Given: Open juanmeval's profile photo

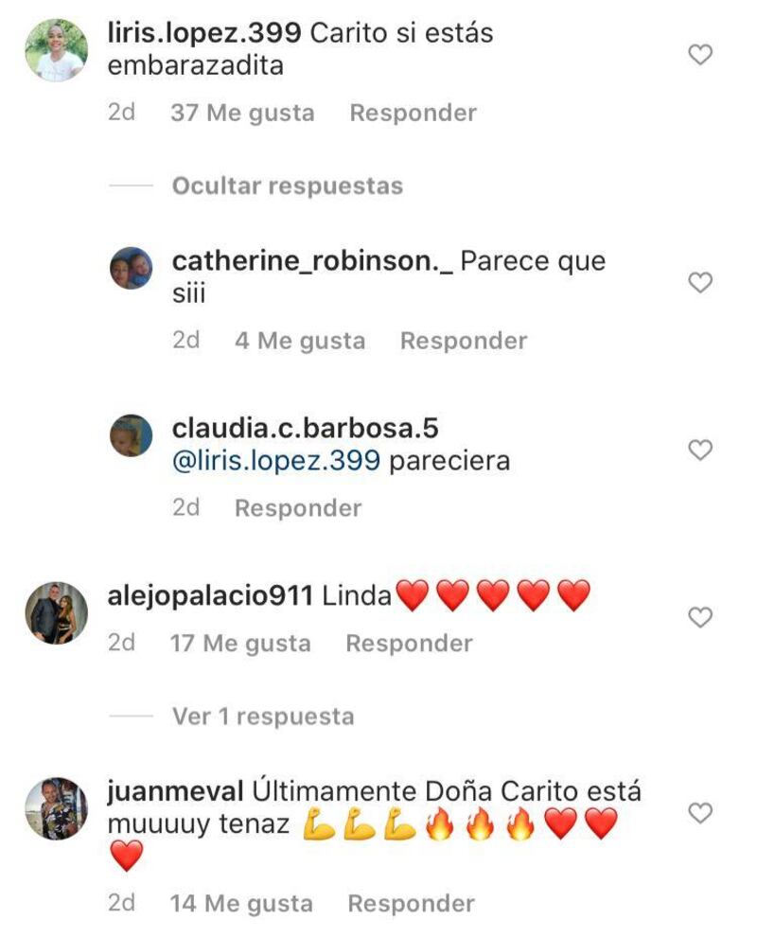Looking at the screenshot, I should click(56, 808).
